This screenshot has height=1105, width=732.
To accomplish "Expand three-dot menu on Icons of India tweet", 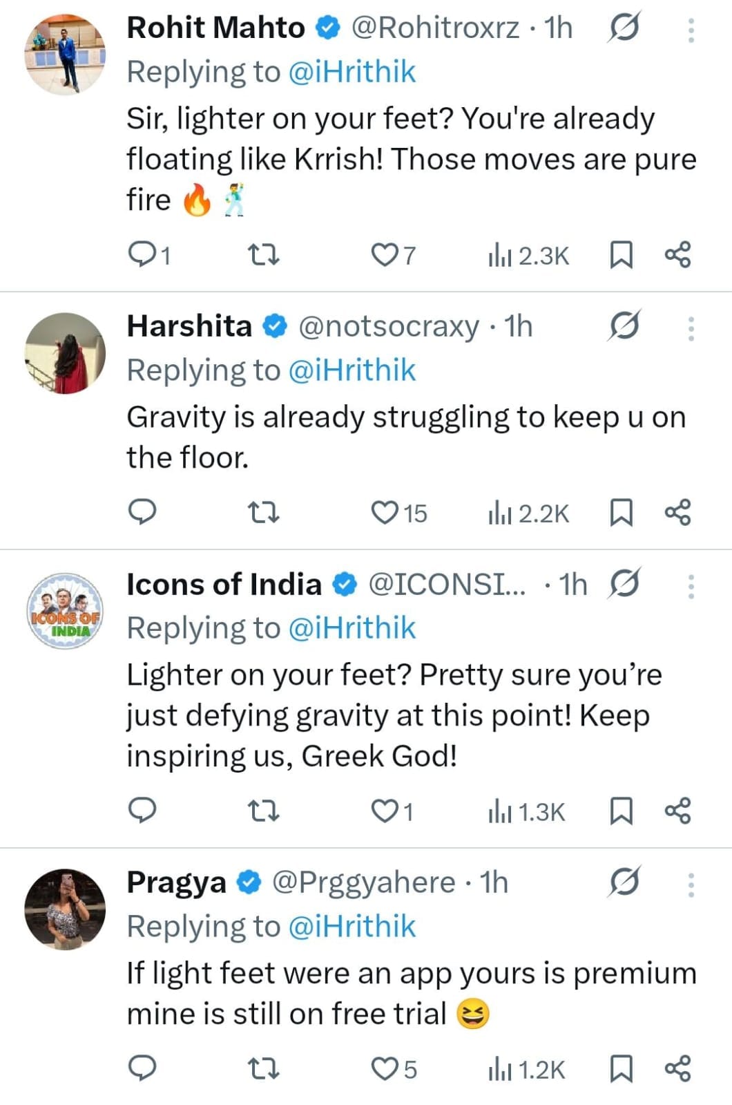I will coord(691,586).
